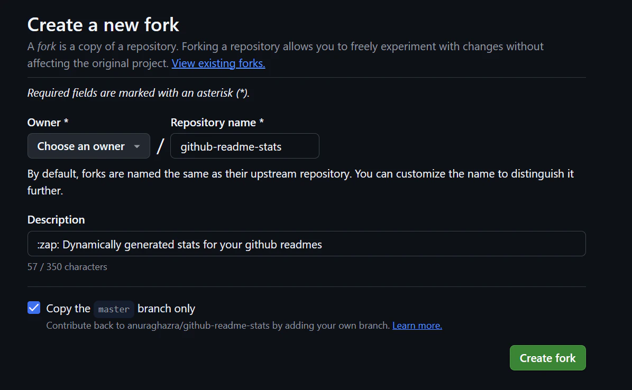This screenshot has width=632, height=390.
Task: Click the master branch code label
Action: tap(114, 309)
